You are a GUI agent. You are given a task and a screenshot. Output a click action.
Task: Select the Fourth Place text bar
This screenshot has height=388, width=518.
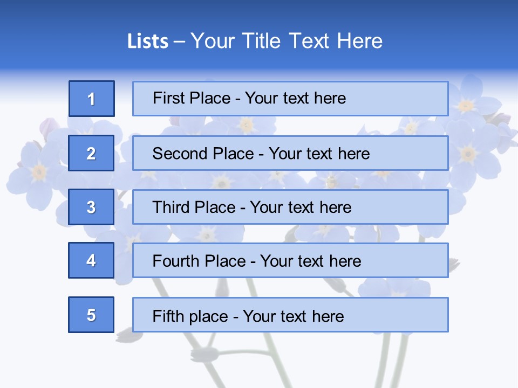coord(290,260)
